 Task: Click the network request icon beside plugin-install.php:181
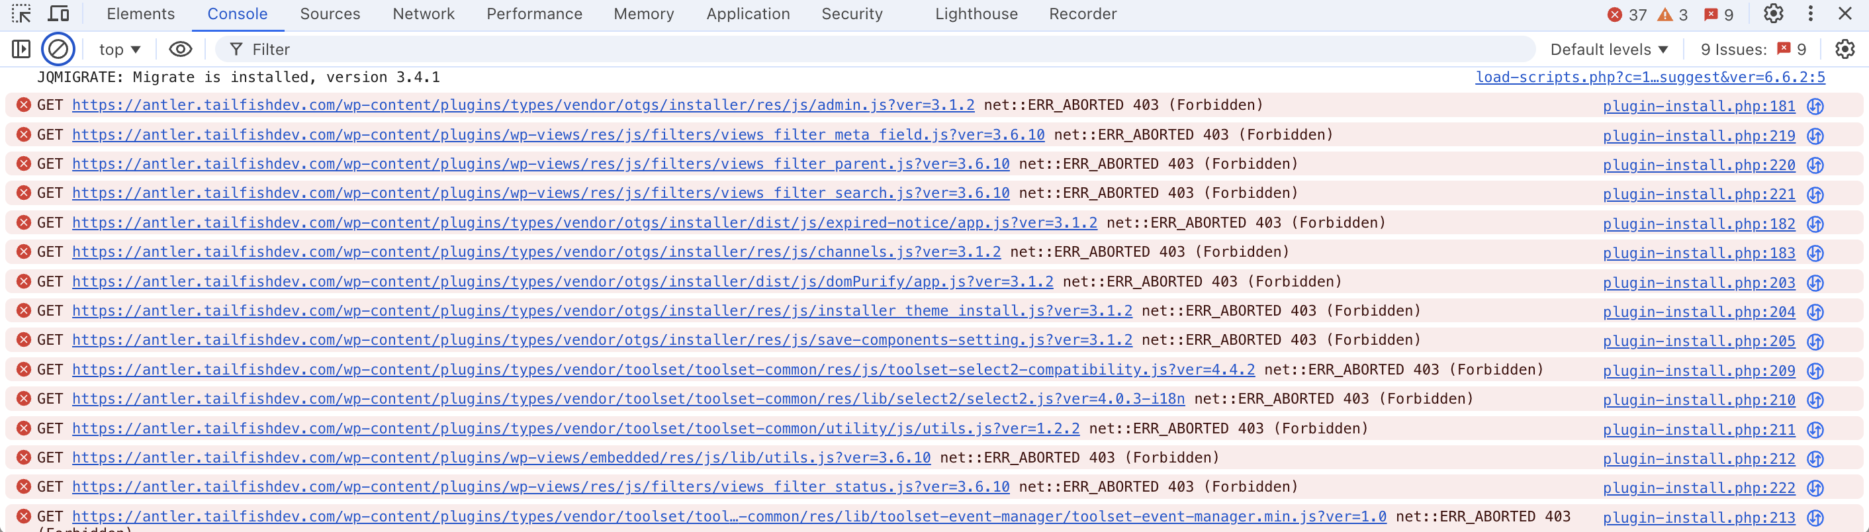pos(1815,106)
